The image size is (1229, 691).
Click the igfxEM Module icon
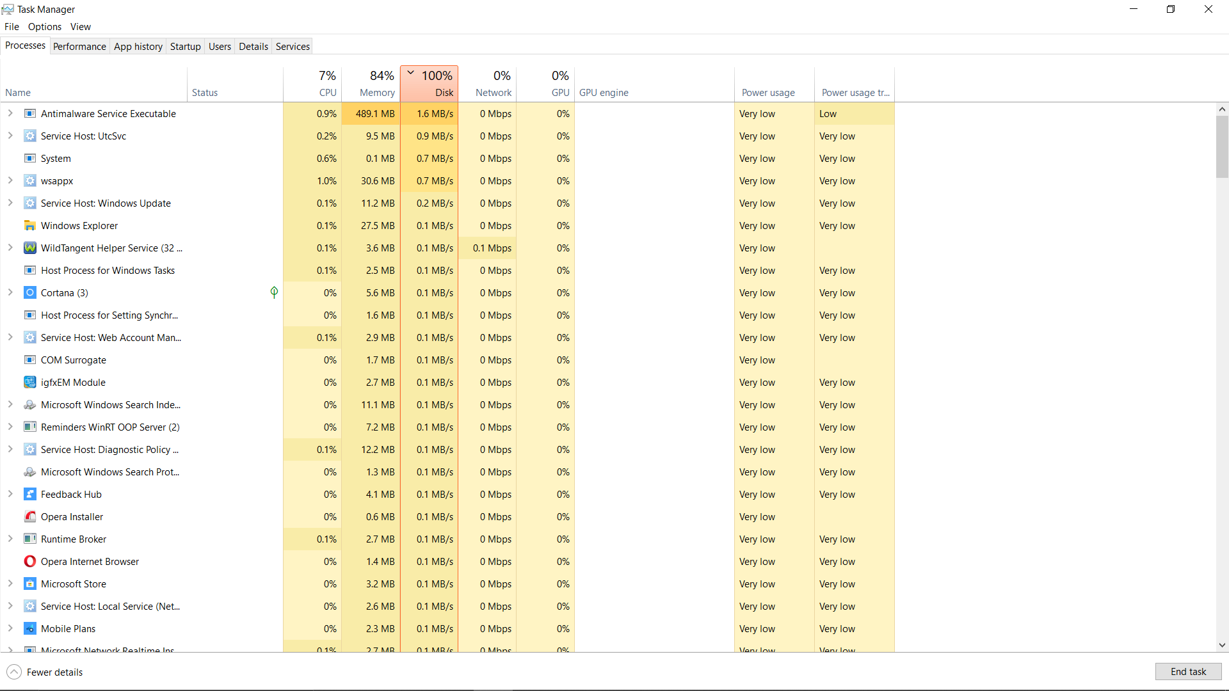(30, 383)
